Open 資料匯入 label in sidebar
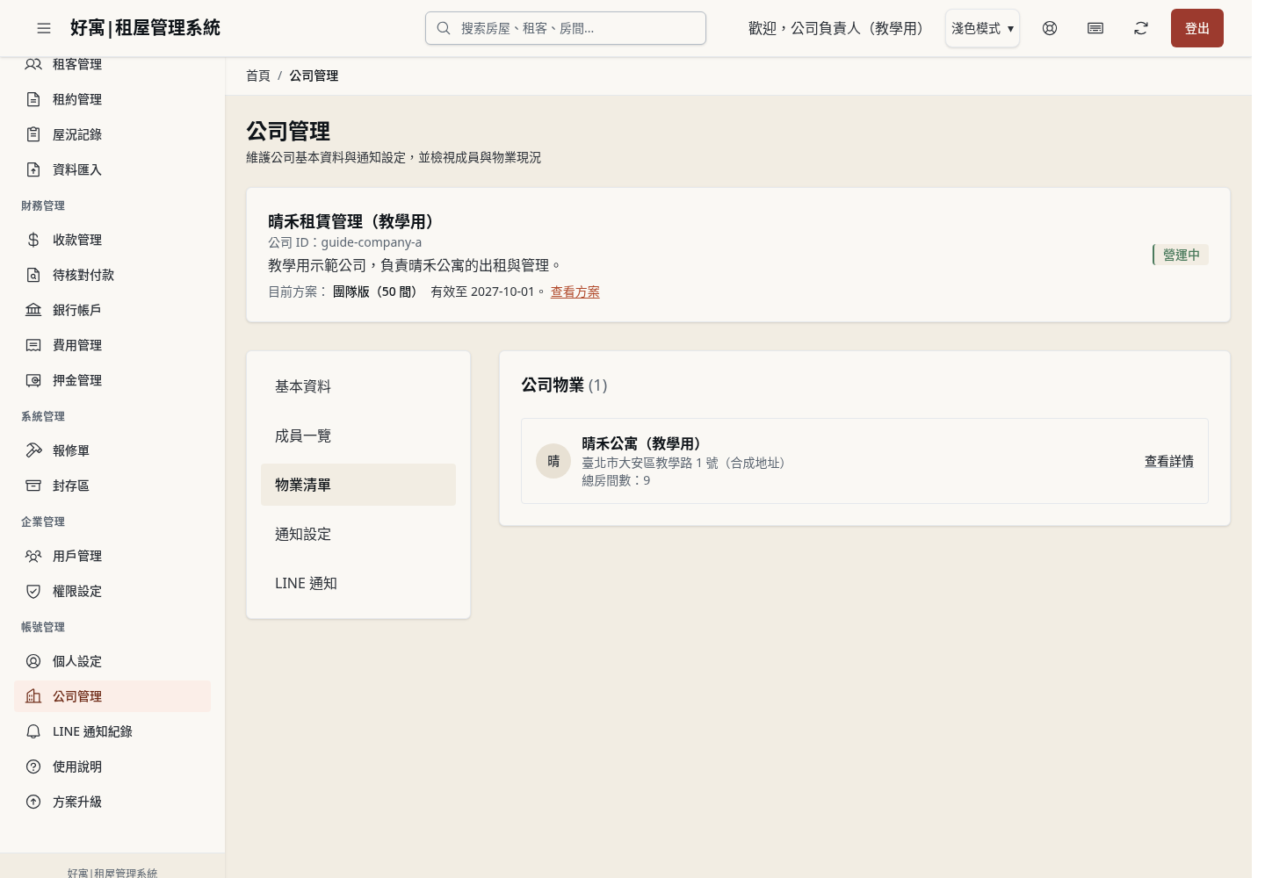This screenshot has height=878, width=1265. pyautogui.click(x=77, y=169)
